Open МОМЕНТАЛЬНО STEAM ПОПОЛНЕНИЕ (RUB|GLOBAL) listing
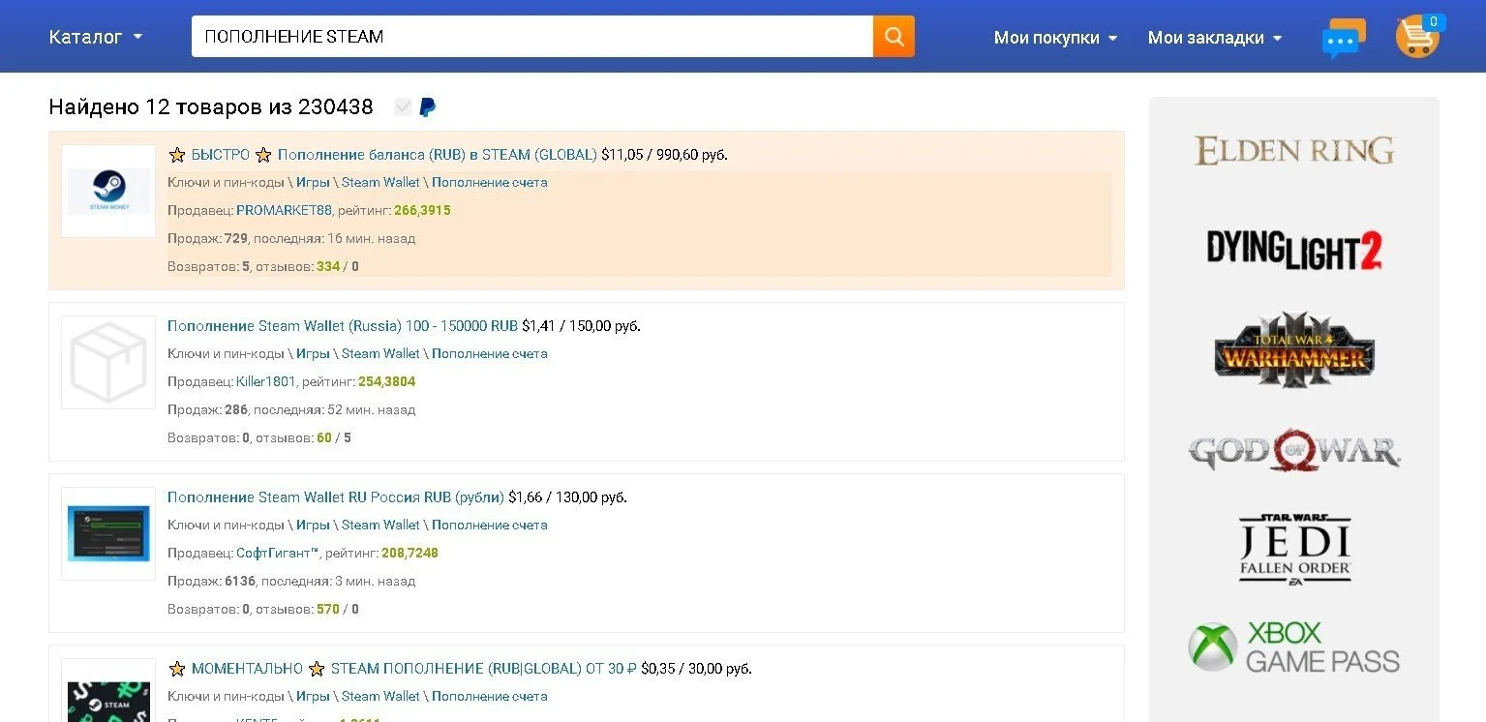 click(x=403, y=669)
